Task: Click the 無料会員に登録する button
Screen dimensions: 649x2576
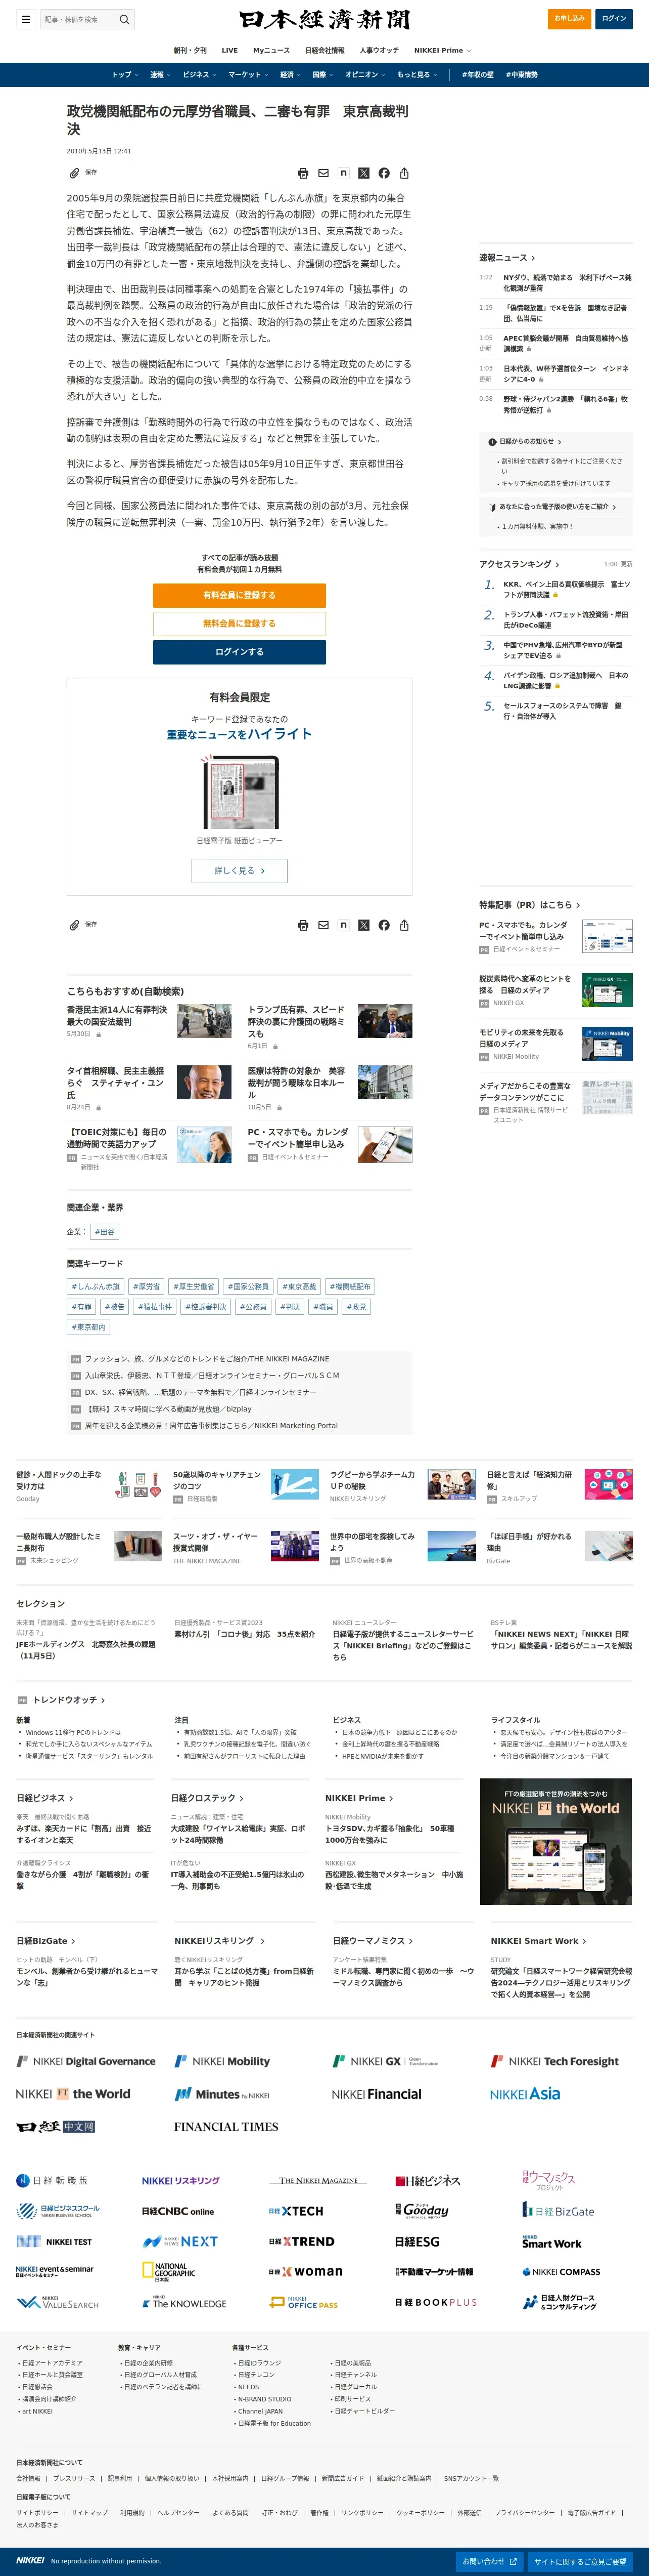Action: point(240,623)
